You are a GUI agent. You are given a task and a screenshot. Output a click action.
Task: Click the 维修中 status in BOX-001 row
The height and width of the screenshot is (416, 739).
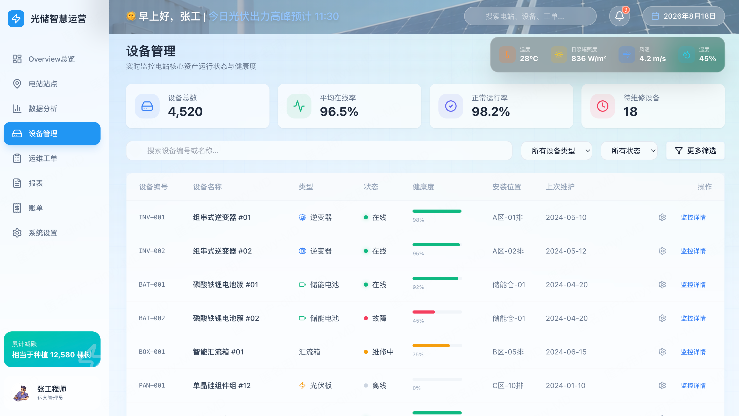(379, 352)
